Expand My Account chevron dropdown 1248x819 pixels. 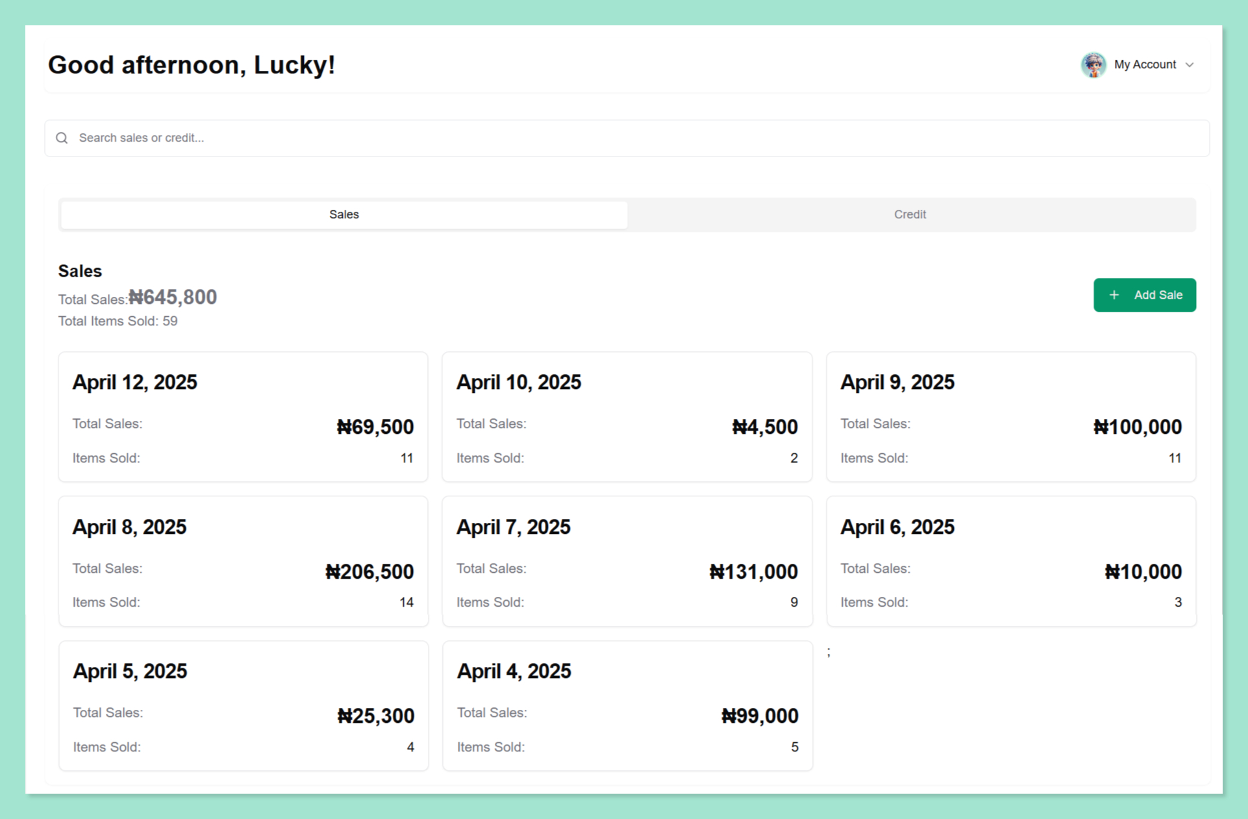[x=1190, y=65]
